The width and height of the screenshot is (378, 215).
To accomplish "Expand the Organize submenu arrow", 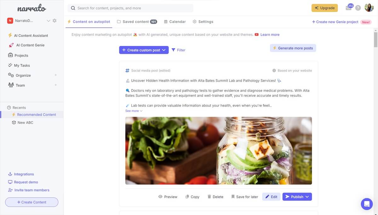I will (x=56, y=75).
